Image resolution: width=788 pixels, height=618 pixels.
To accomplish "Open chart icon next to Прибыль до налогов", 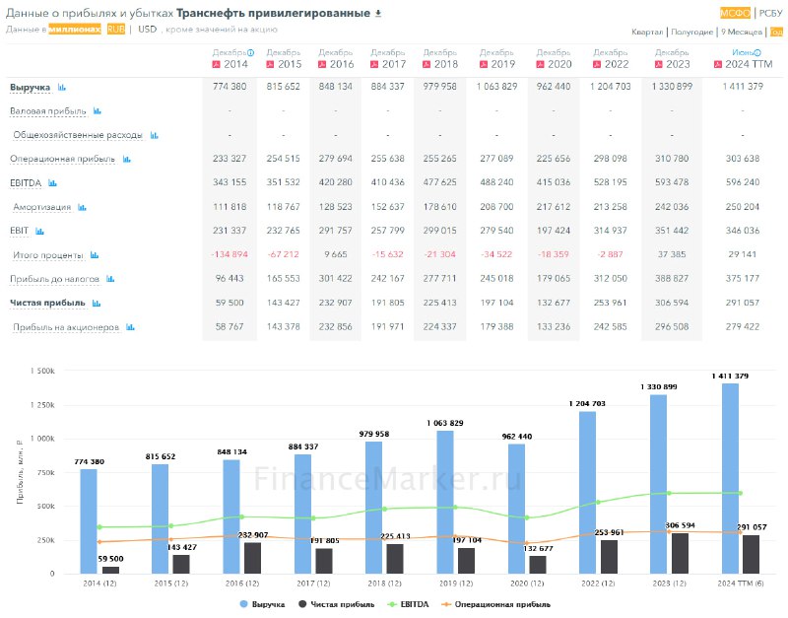I will click(110, 279).
